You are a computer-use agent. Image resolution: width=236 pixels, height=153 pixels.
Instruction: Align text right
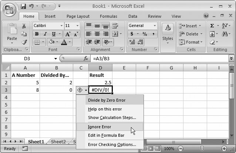tap(106, 34)
